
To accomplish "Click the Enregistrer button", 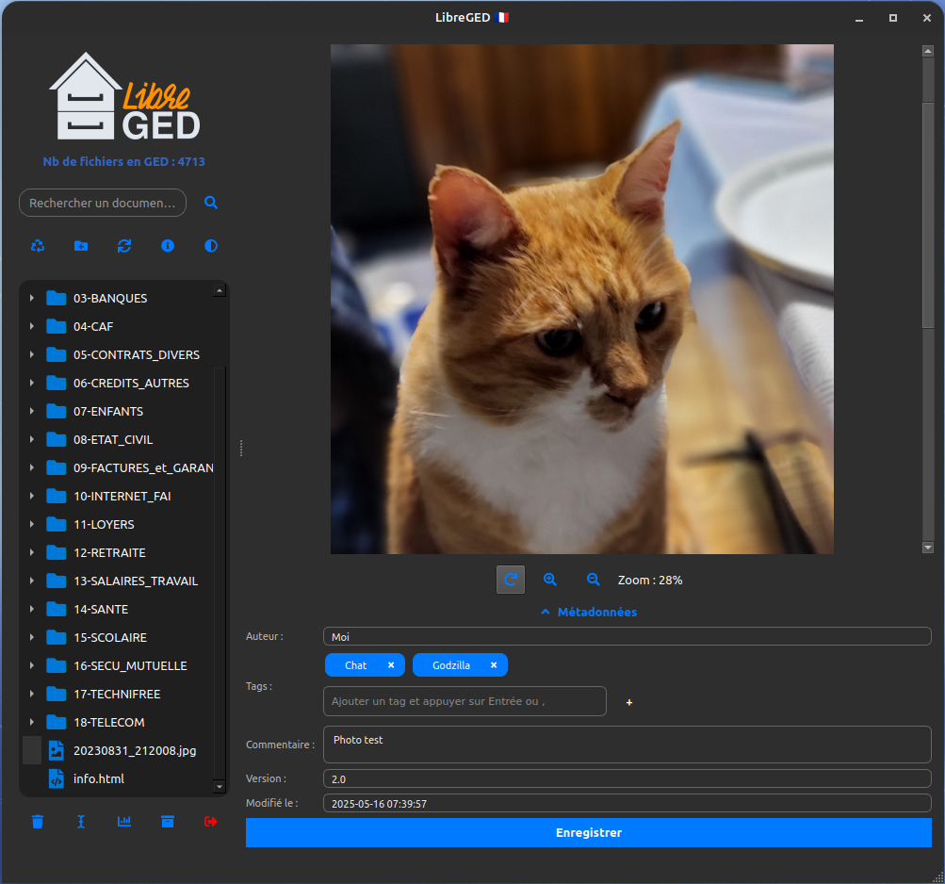I will click(588, 833).
